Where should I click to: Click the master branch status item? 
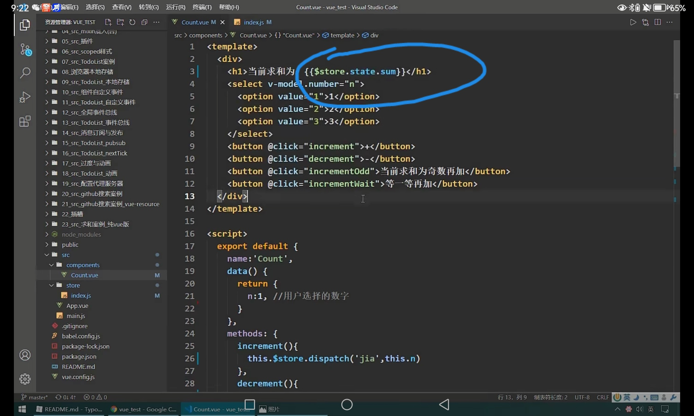35,397
